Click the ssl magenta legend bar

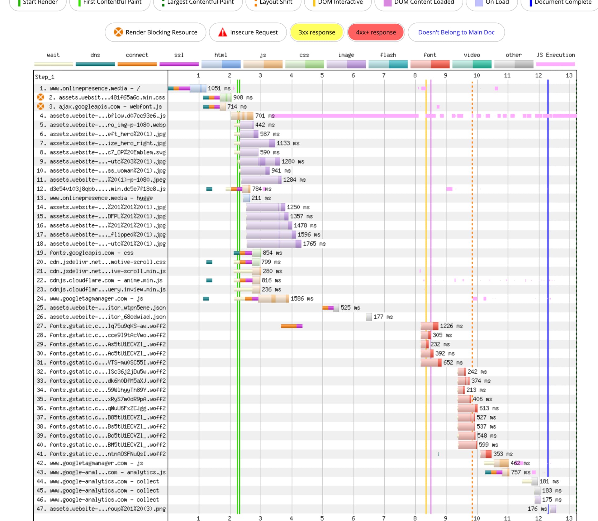(x=179, y=64)
